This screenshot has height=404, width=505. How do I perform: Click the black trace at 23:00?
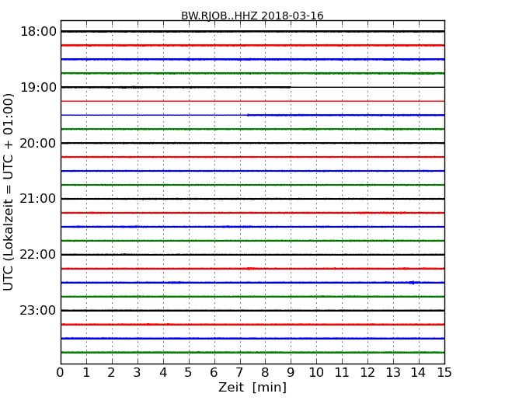tap(252, 310)
